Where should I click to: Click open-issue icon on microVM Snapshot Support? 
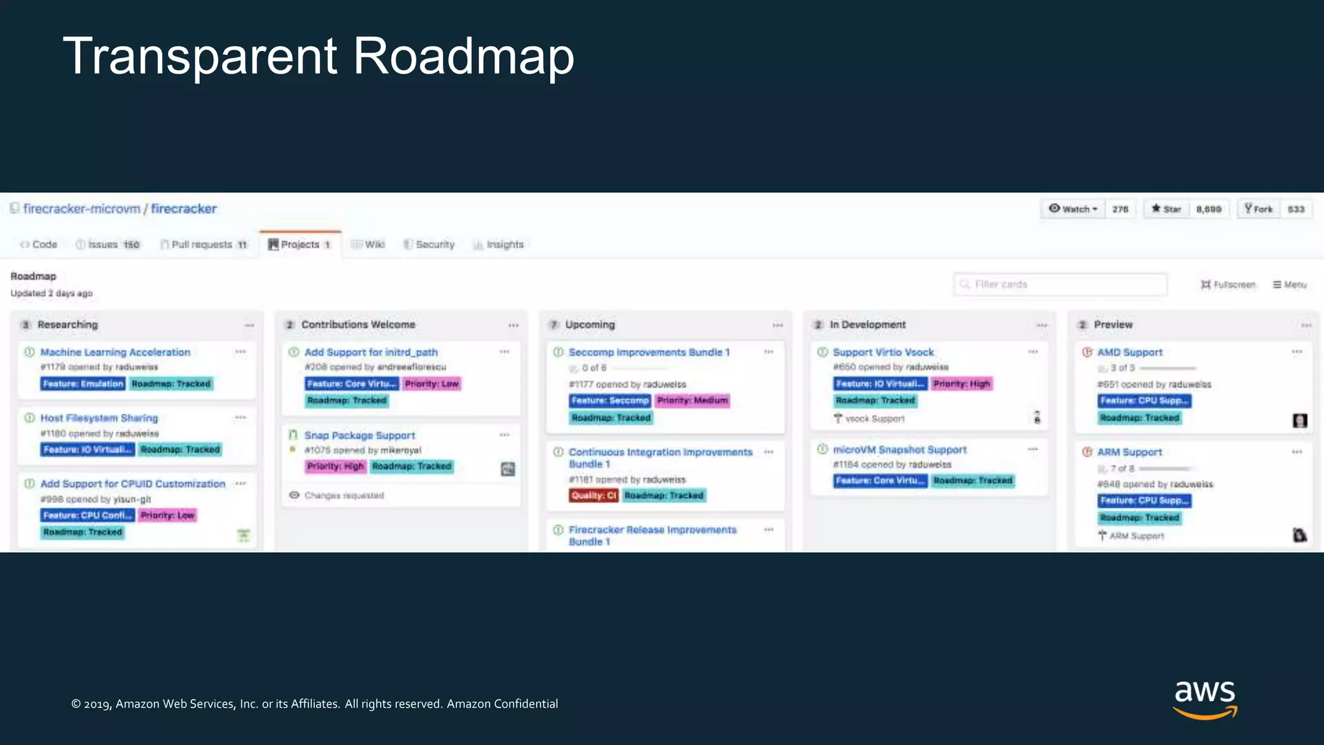pos(822,449)
